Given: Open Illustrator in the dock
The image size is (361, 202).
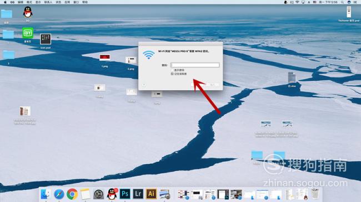Looking at the screenshot, I should tap(151, 194).
